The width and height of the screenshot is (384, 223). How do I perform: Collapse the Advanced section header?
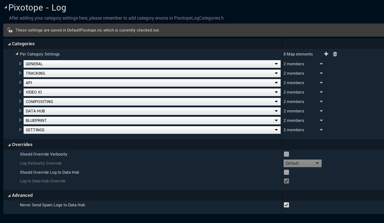[9, 195]
